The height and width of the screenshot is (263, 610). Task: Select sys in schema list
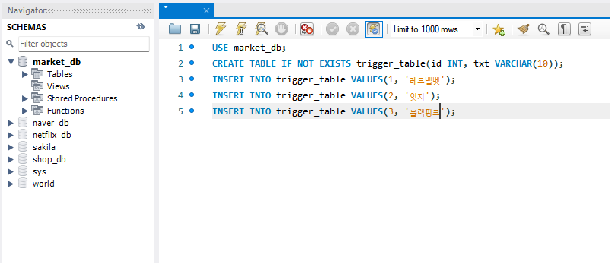tap(39, 171)
